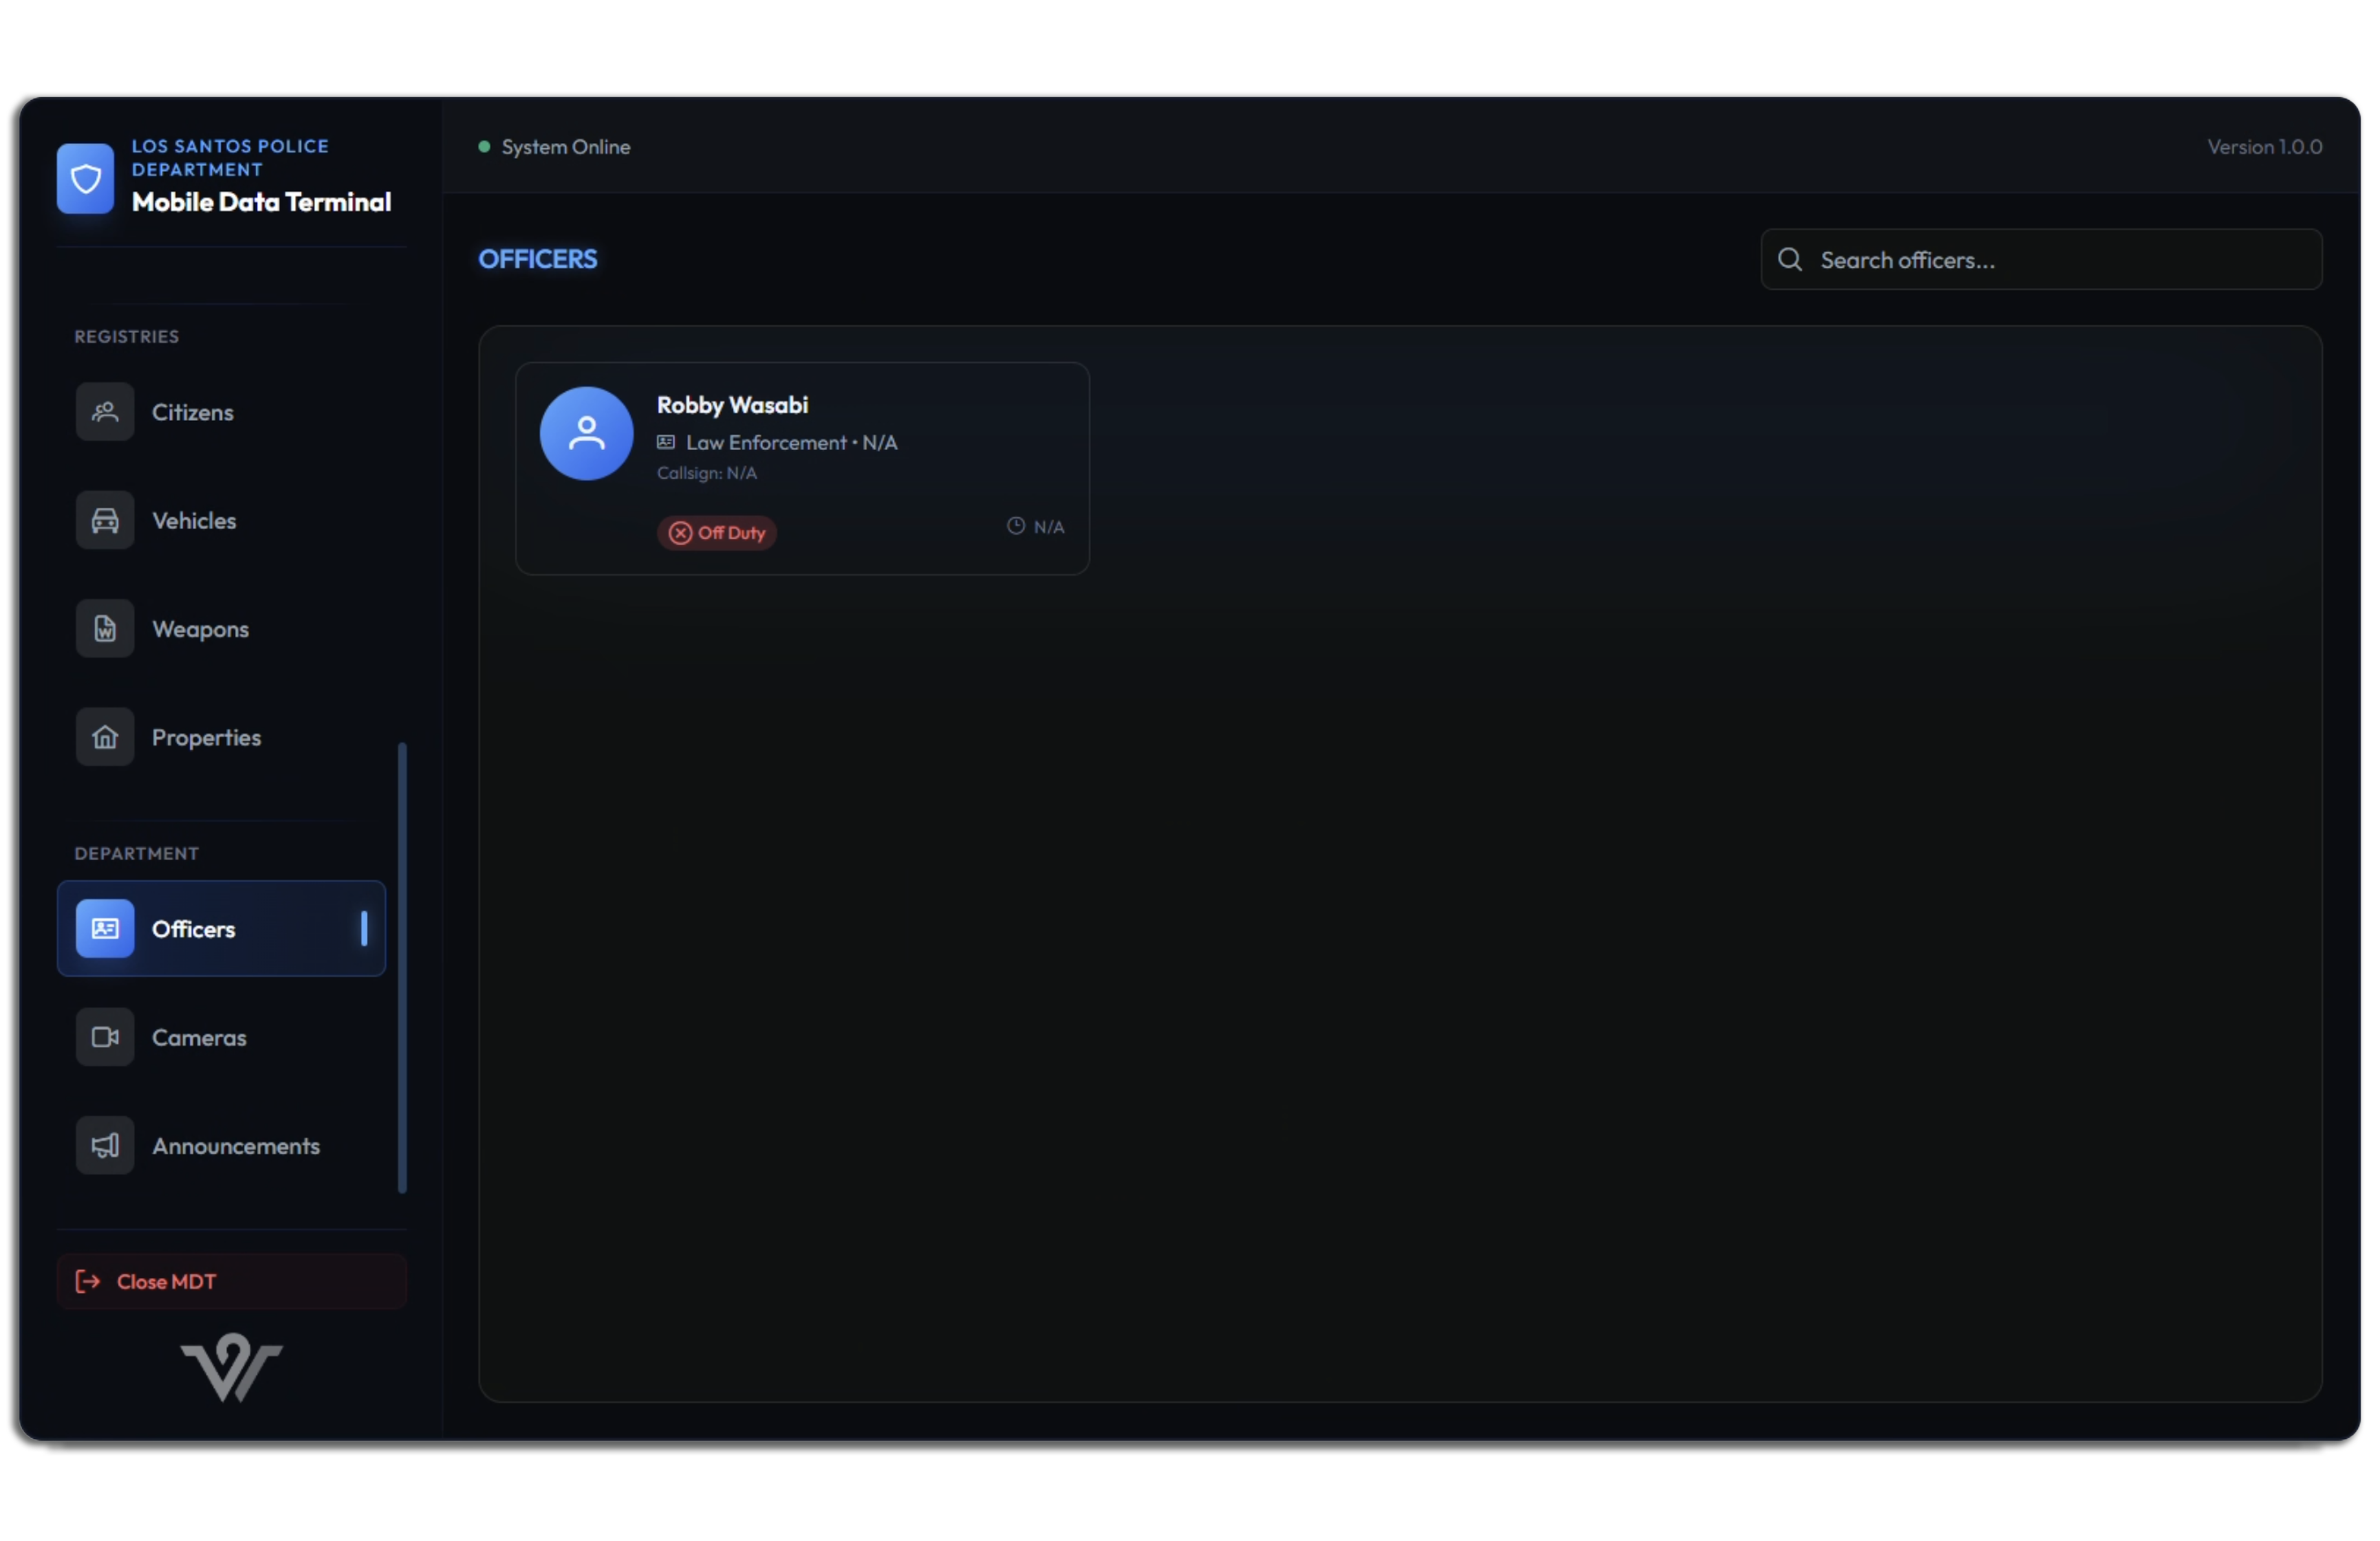Open Robby Wasabi officer name
Screen dimensions: 2380x1541
[733, 405]
